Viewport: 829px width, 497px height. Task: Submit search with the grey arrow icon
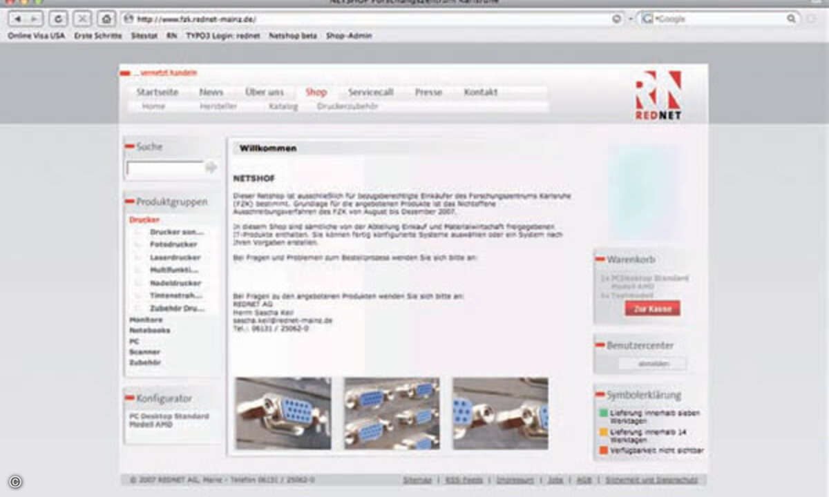pyautogui.click(x=211, y=168)
